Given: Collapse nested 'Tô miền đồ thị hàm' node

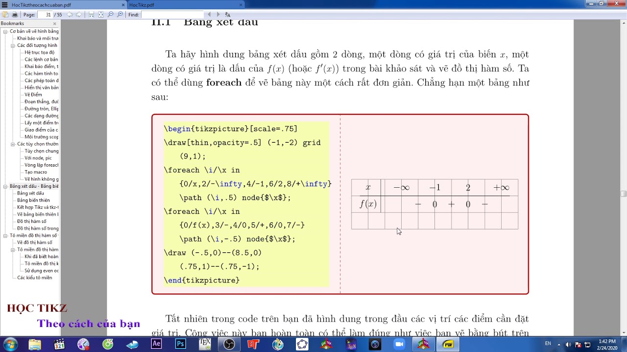Looking at the screenshot, I should point(13,250).
